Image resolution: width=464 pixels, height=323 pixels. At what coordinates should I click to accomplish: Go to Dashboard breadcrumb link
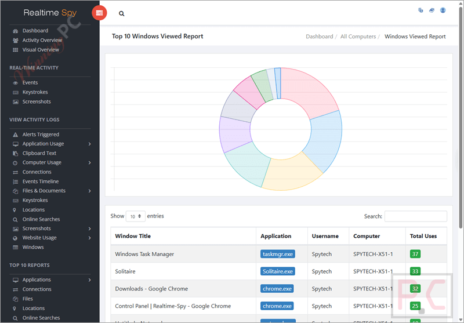click(320, 37)
